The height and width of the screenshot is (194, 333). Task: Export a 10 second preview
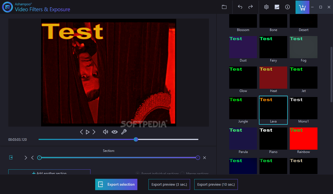pyautogui.click(x=216, y=184)
